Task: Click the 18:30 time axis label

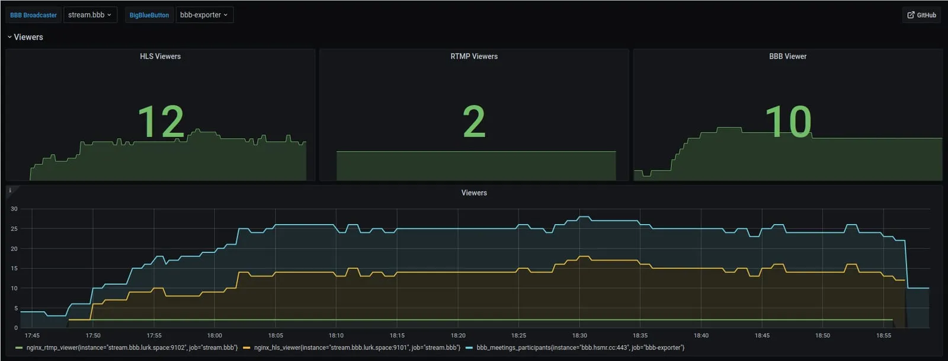Action: tap(579, 336)
